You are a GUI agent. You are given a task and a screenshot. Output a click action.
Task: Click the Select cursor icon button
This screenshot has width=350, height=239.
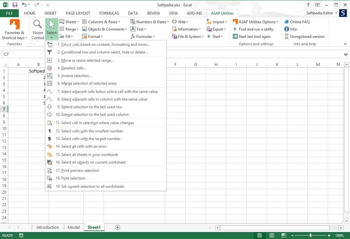pyautogui.click(x=51, y=29)
